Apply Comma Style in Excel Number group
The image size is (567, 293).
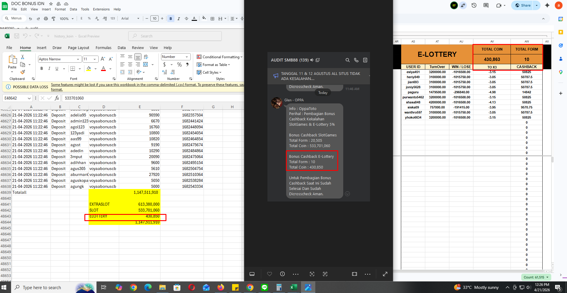coord(187,64)
